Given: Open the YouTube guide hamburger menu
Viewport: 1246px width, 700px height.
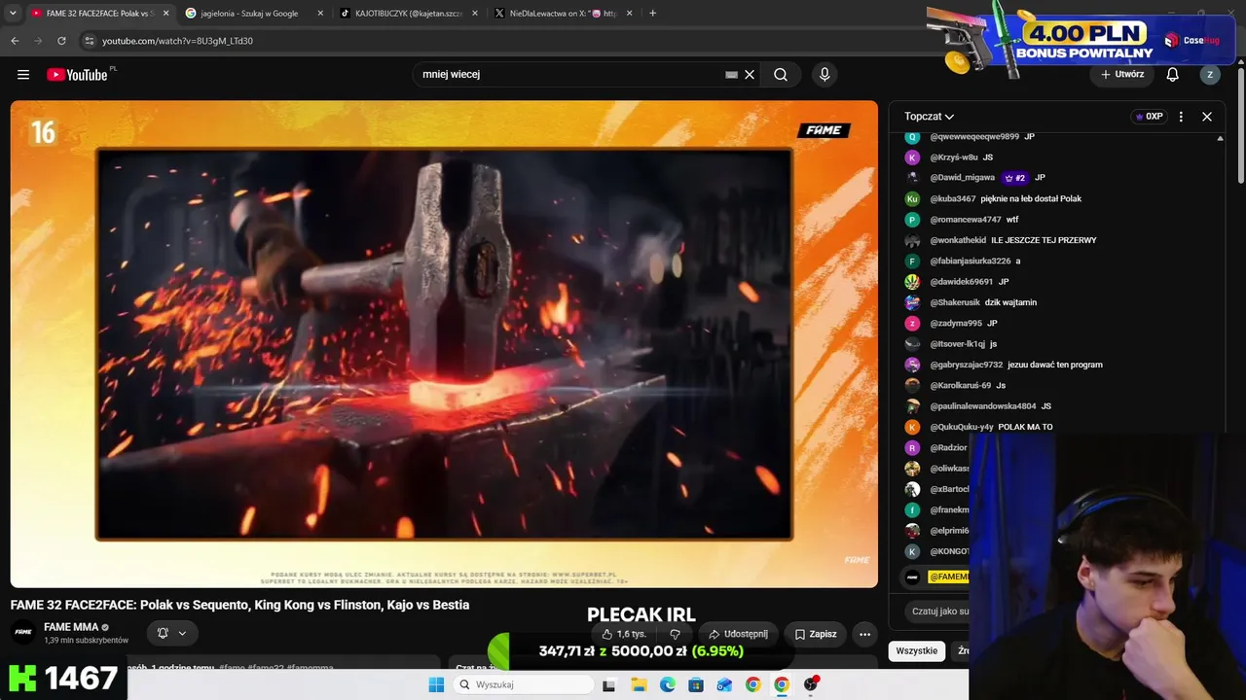Looking at the screenshot, I should 23,75.
